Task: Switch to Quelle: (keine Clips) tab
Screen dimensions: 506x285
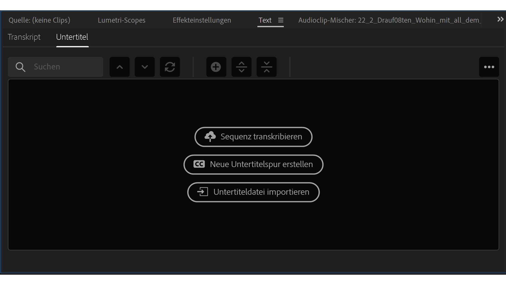Action: point(39,20)
